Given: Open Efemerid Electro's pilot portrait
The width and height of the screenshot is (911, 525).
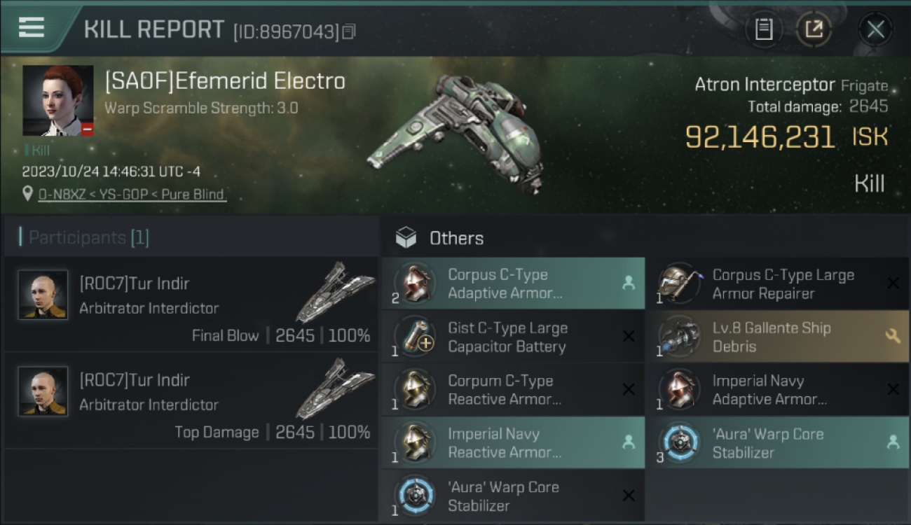Looking at the screenshot, I should [57, 101].
